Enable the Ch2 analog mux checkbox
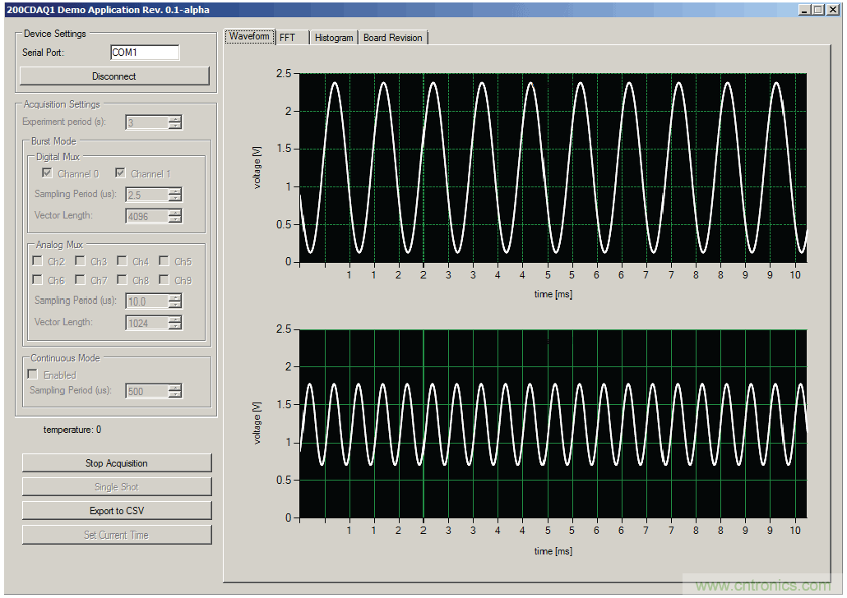 (38, 261)
